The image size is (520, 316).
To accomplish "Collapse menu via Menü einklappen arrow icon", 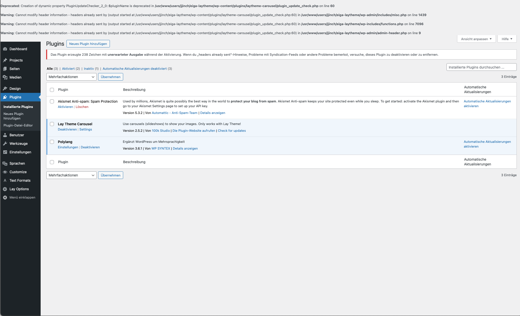I will coord(5,198).
